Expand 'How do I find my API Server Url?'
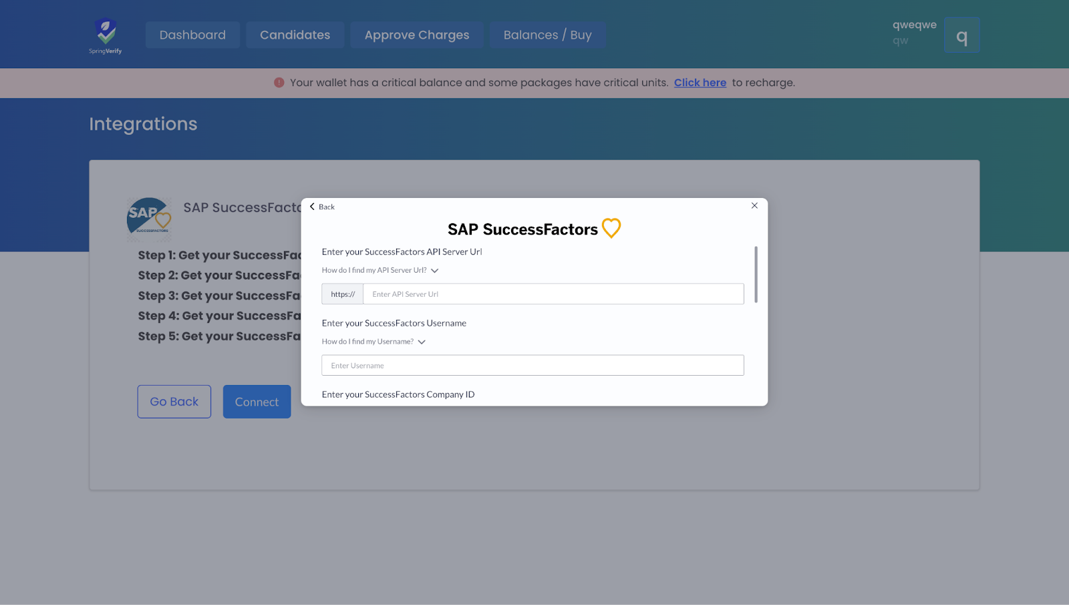Viewport: 1069px width, 605px height. click(380, 271)
